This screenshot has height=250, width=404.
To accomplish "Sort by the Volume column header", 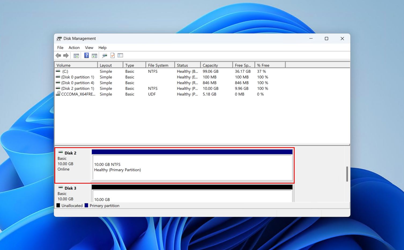I will (76, 65).
